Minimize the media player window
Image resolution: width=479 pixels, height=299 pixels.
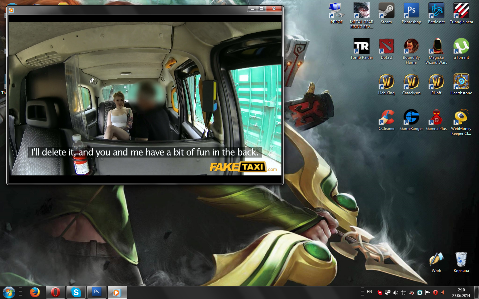click(x=252, y=9)
